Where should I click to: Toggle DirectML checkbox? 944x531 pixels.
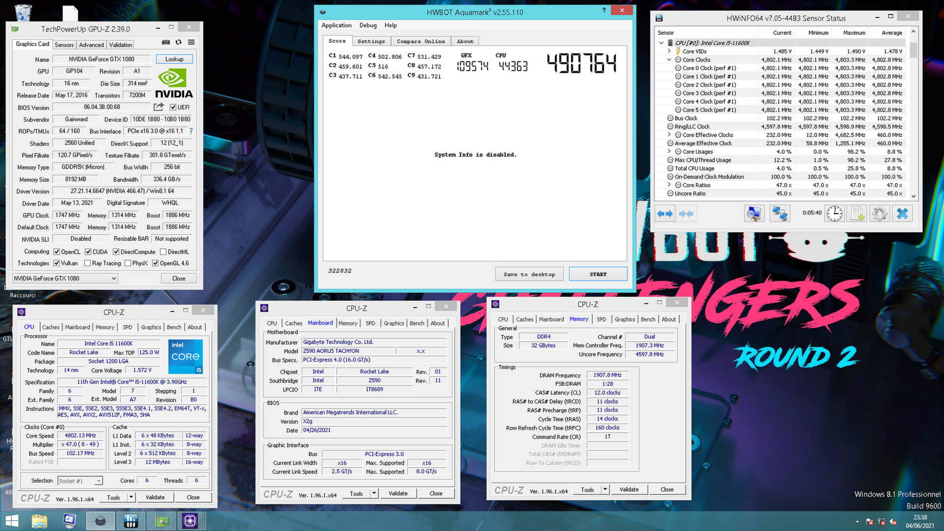click(163, 252)
